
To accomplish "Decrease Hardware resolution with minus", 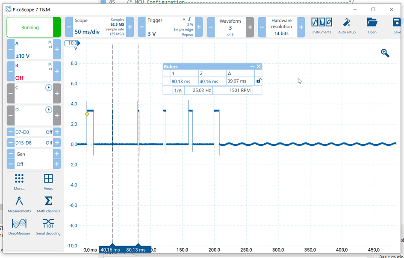I will 262,27.
